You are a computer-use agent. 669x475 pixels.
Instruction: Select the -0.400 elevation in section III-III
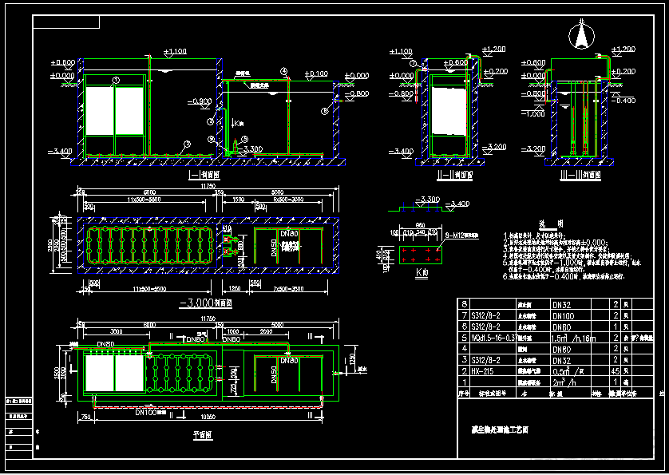click(x=623, y=101)
